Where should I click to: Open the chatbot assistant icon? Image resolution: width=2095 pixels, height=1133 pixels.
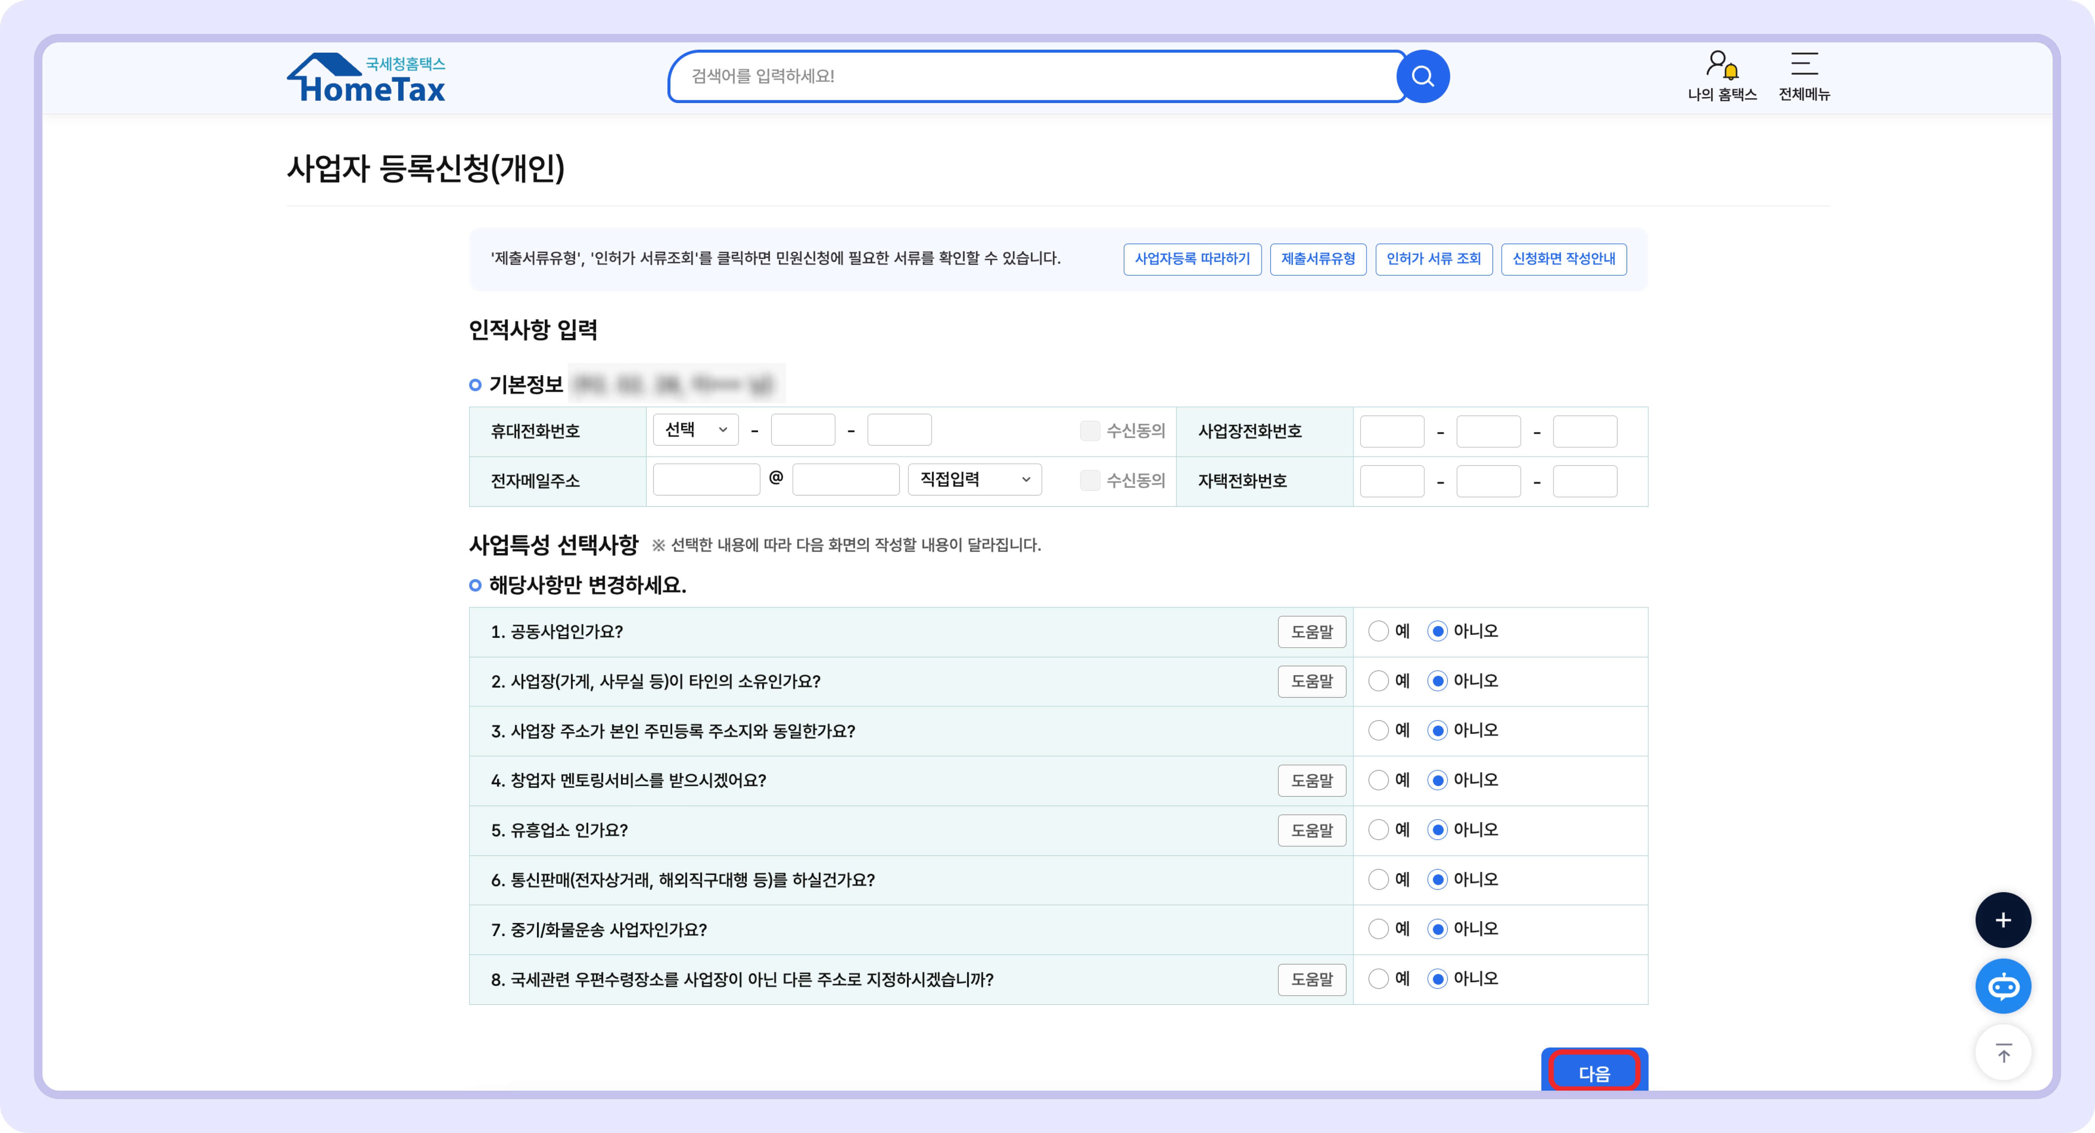pyautogui.click(x=2003, y=986)
